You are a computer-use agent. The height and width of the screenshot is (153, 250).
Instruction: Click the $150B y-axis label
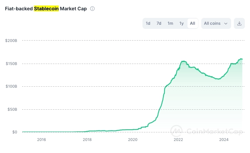pos(11,64)
